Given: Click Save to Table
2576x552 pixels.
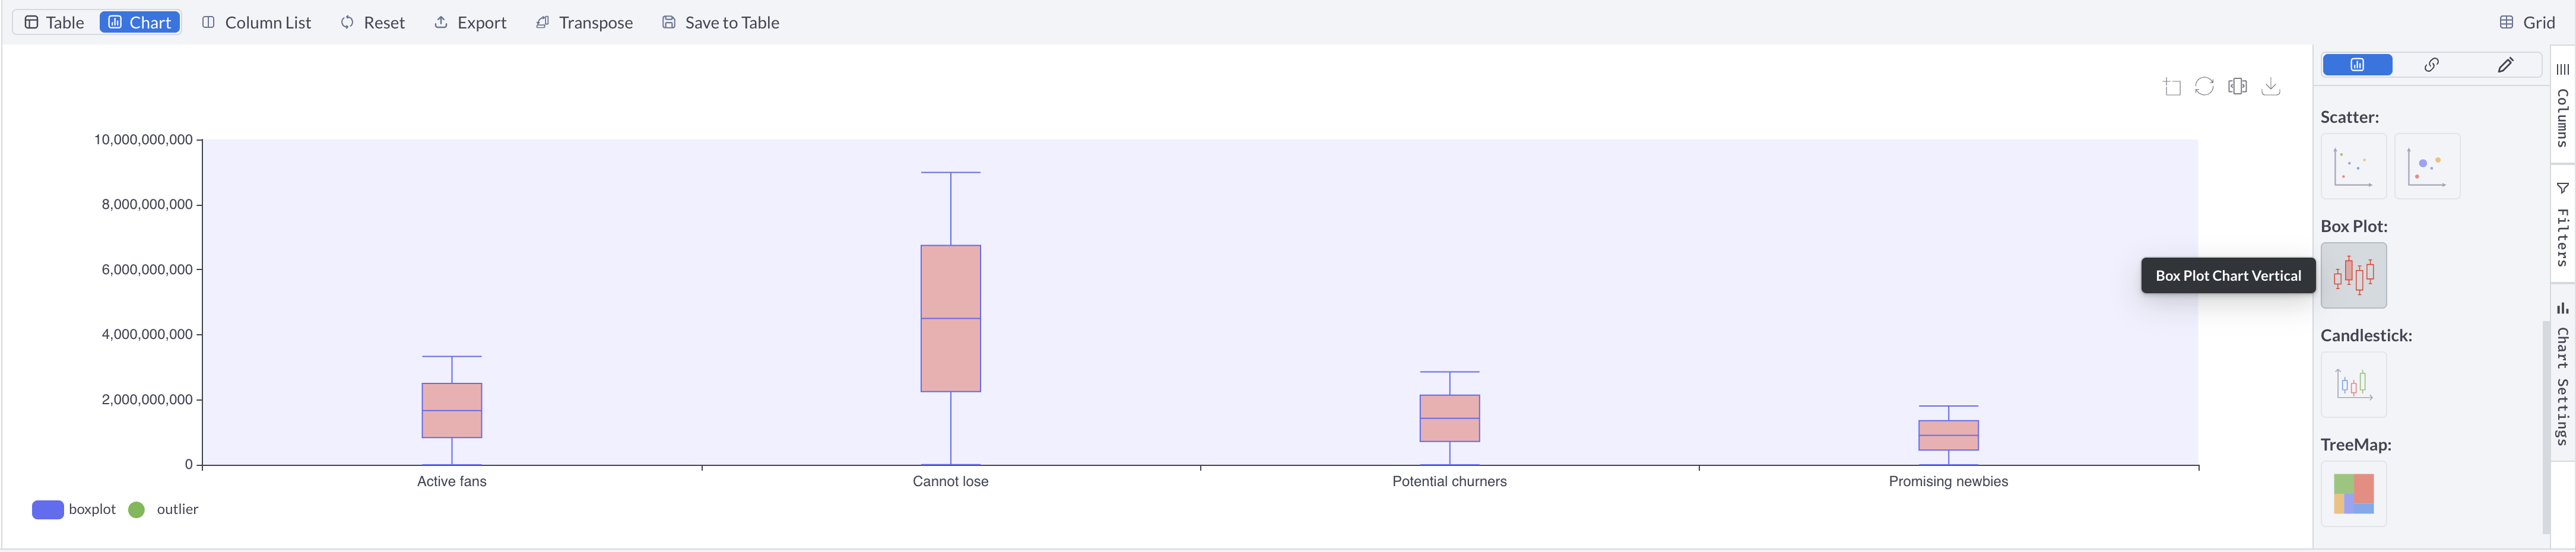Looking at the screenshot, I should click(x=719, y=21).
